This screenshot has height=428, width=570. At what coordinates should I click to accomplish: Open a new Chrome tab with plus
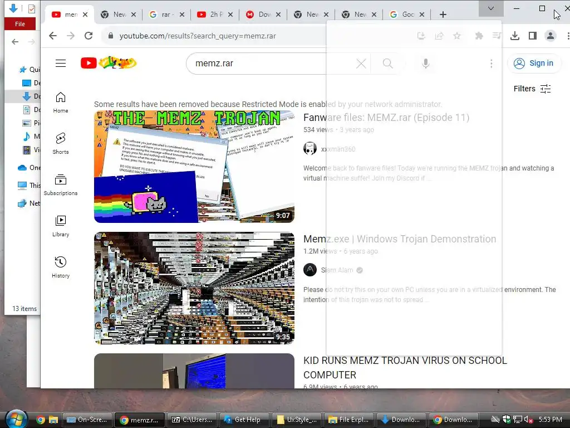(443, 14)
